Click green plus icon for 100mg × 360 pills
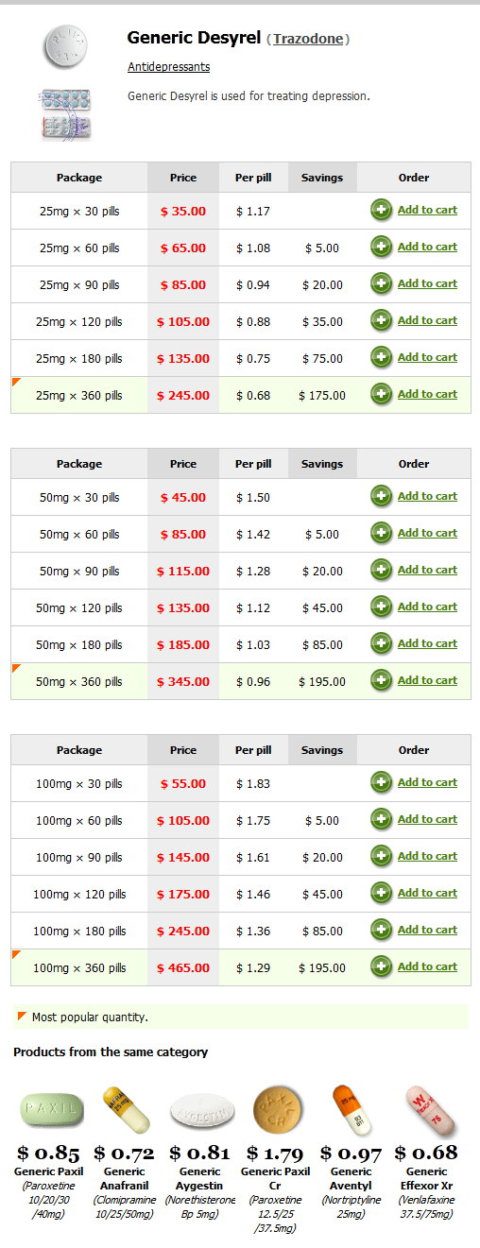Screen dimensions: 480x1248 381,967
